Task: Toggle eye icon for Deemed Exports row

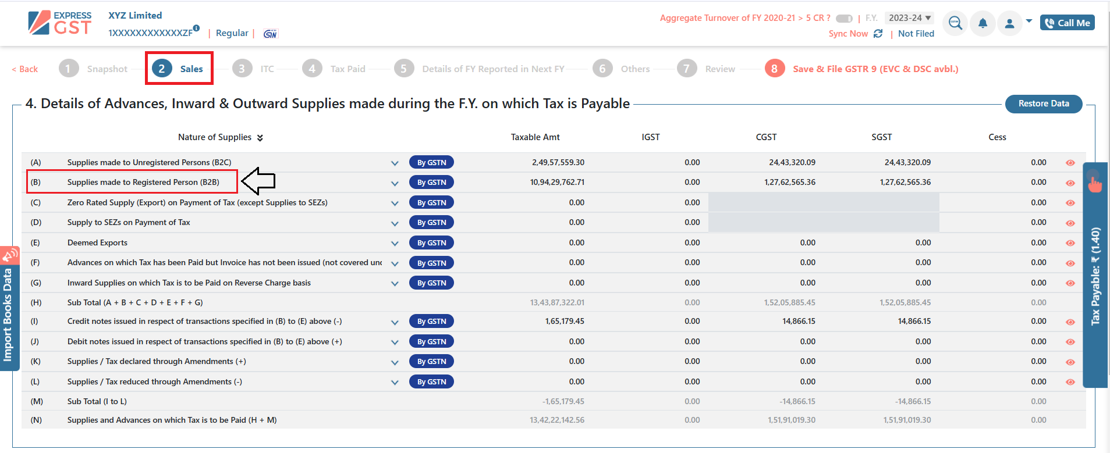Action: tap(1070, 243)
